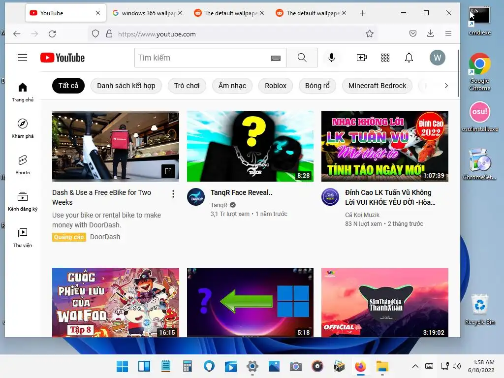Select Google Chrome desktop shortcut
Viewport: 504px width, 378px height.
click(479, 72)
